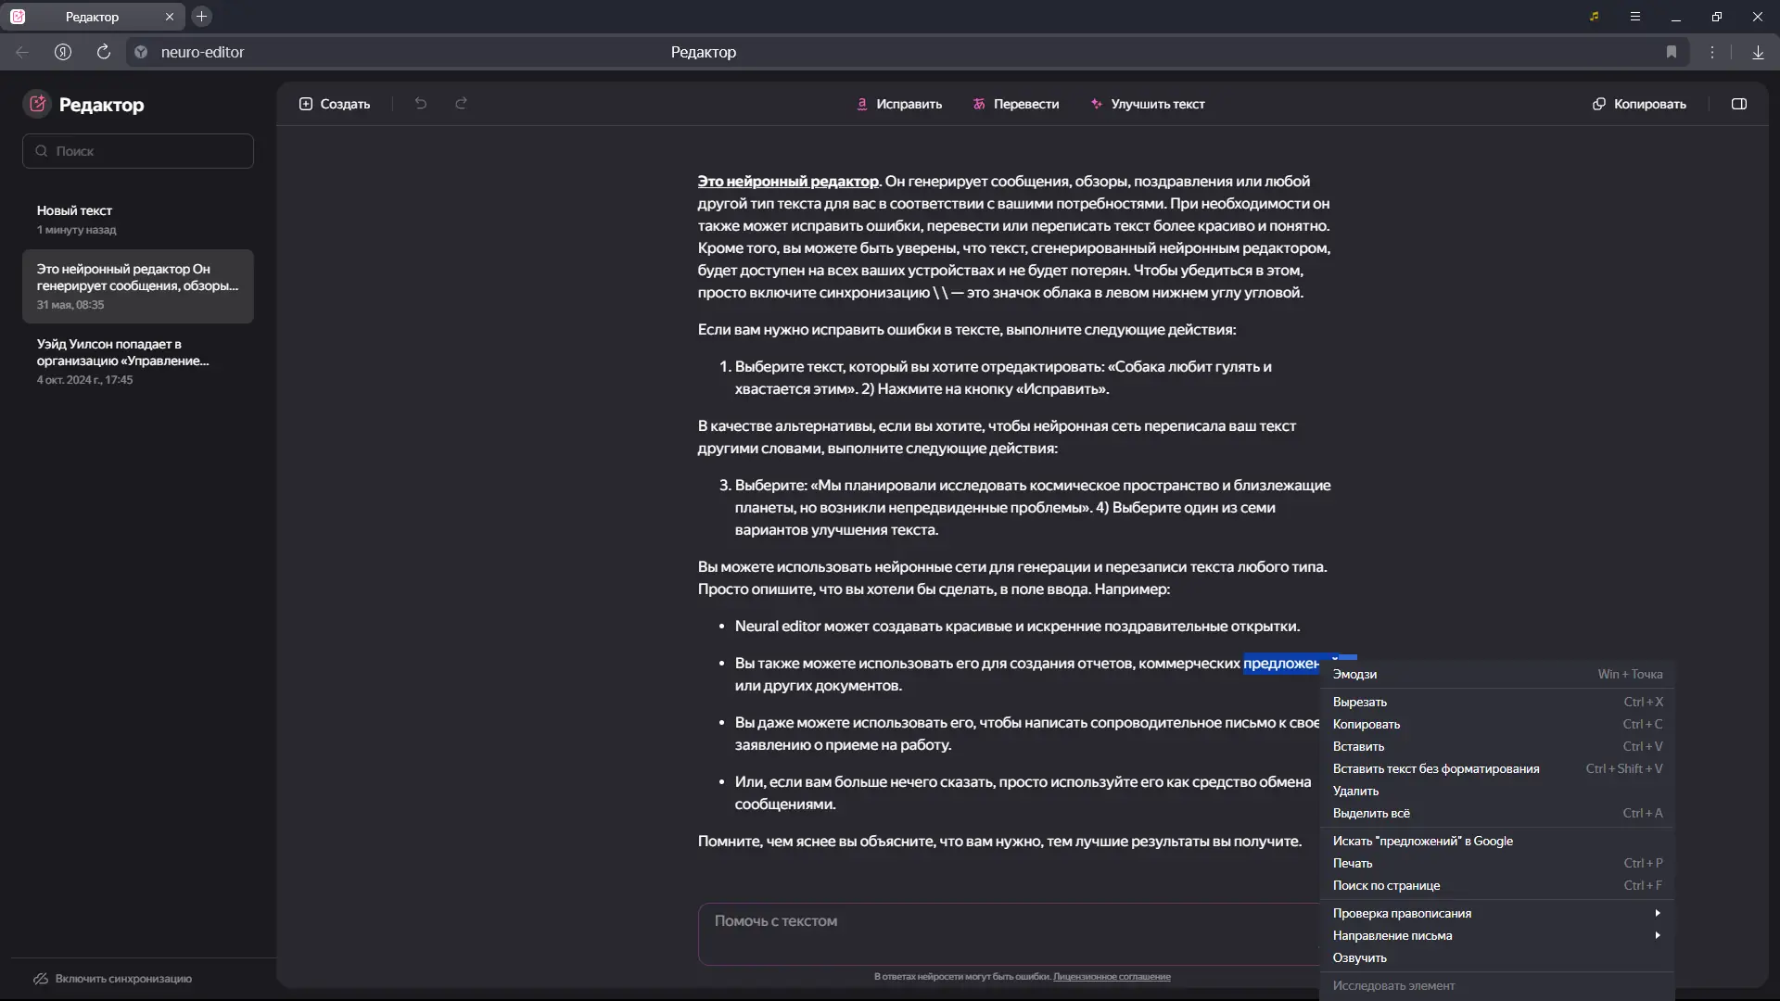1780x1001 pixels.
Task: Click the undo arrow icon
Action: 421,104
